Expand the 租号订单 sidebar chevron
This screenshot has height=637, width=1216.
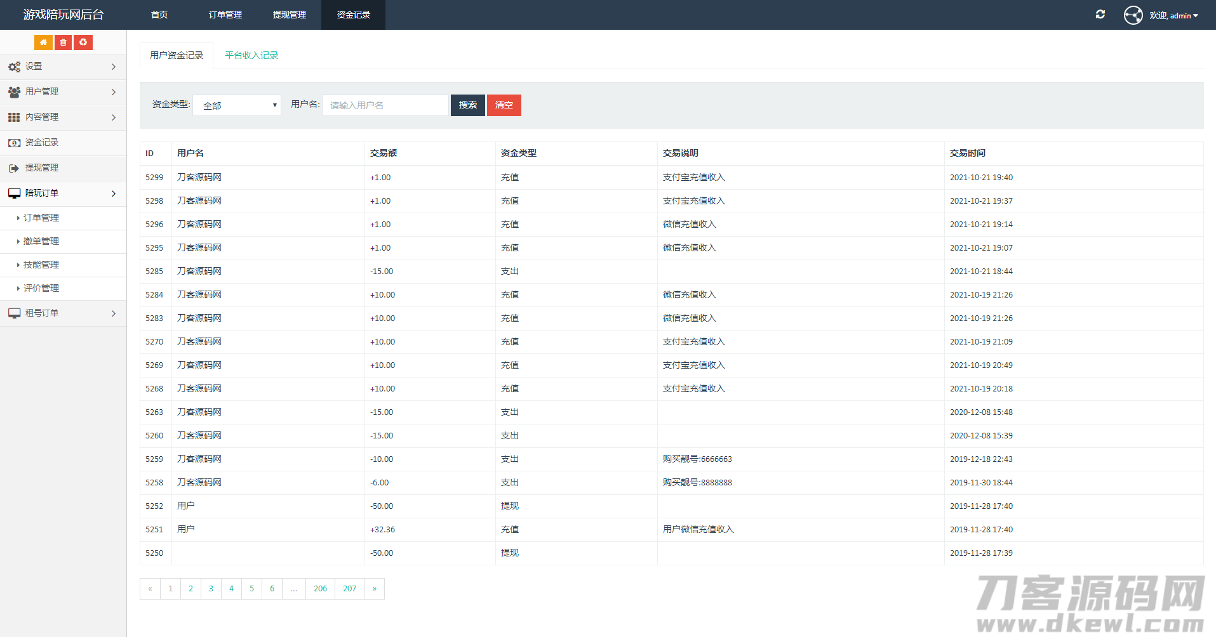coord(114,313)
